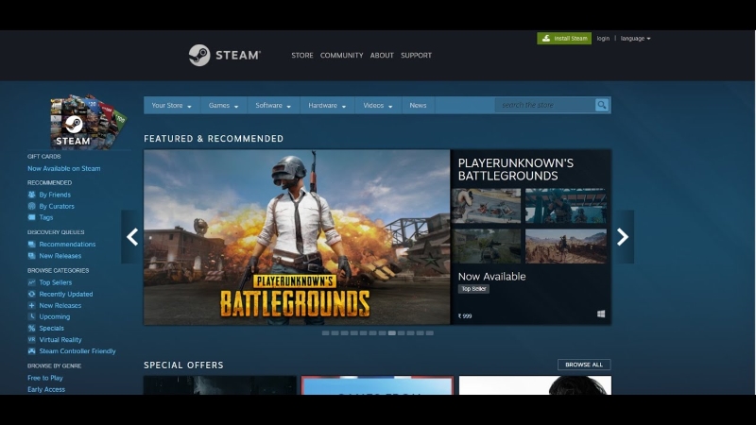Go to next featured game with right arrow
The width and height of the screenshot is (756, 425).
(x=623, y=237)
